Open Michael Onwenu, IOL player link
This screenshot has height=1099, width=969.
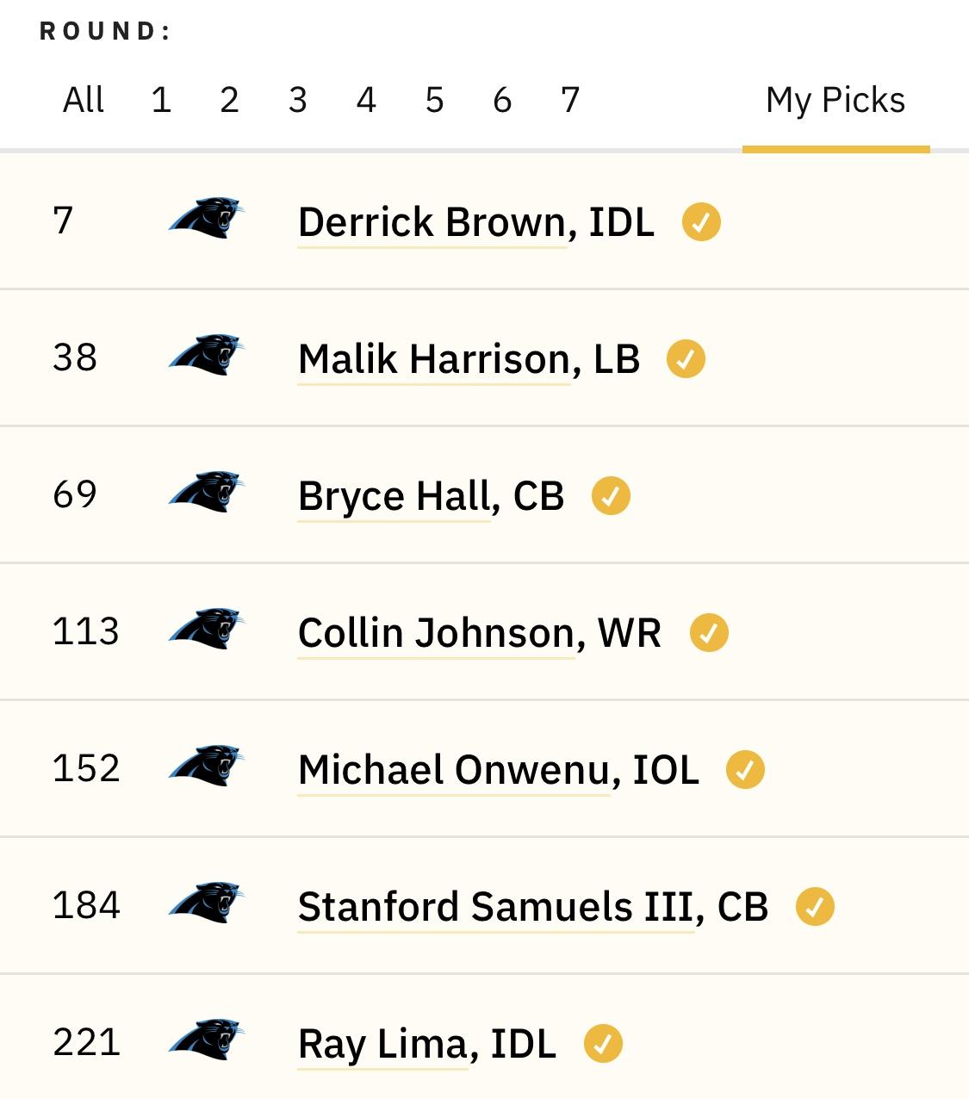499,770
